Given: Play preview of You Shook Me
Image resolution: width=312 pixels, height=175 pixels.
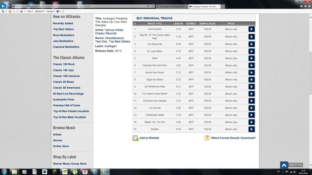Looking at the screenshot, I should tap(252, 44).
